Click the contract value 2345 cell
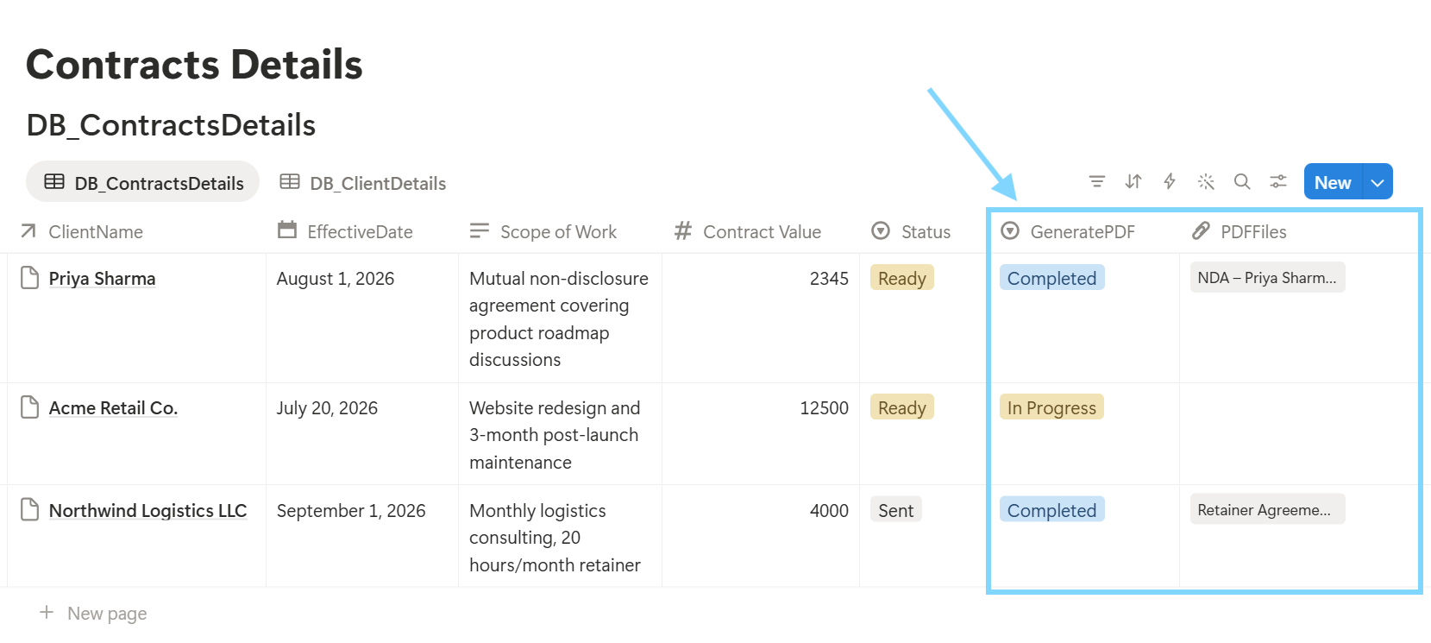 coord(761,318)
